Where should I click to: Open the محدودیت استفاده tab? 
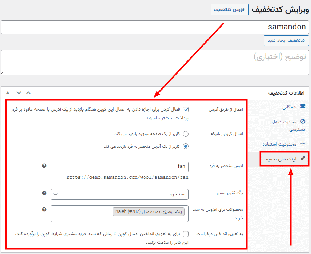(278, 144)
